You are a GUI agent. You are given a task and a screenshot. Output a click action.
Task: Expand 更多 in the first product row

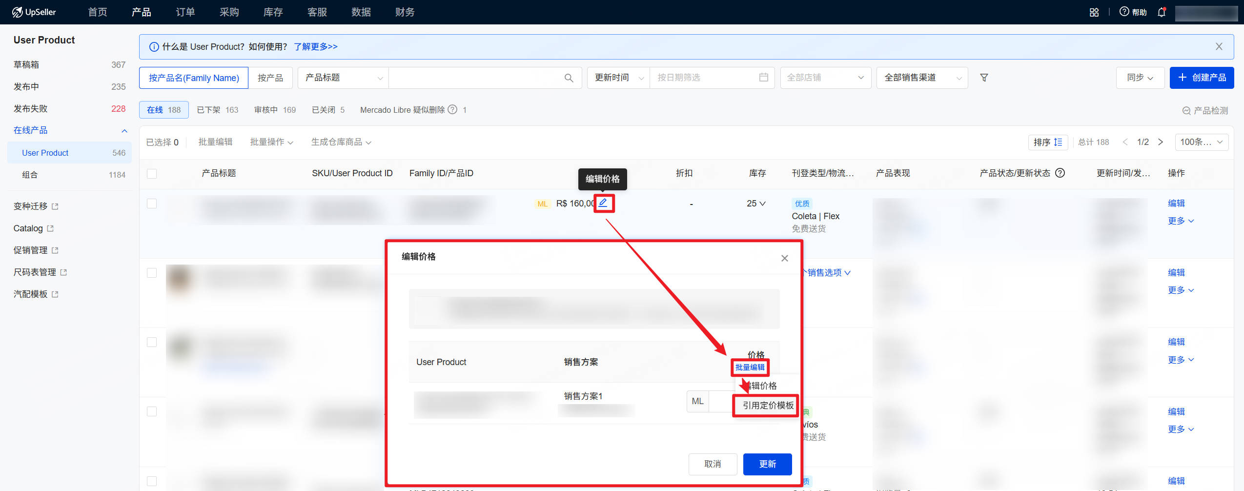[1181, 221]
